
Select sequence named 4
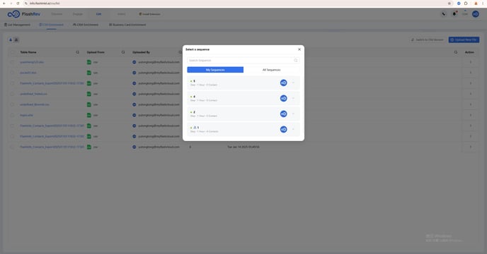click(243, 99)
